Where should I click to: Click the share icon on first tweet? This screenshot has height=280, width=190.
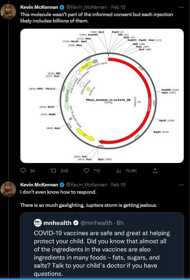click(x=155, y=171)
